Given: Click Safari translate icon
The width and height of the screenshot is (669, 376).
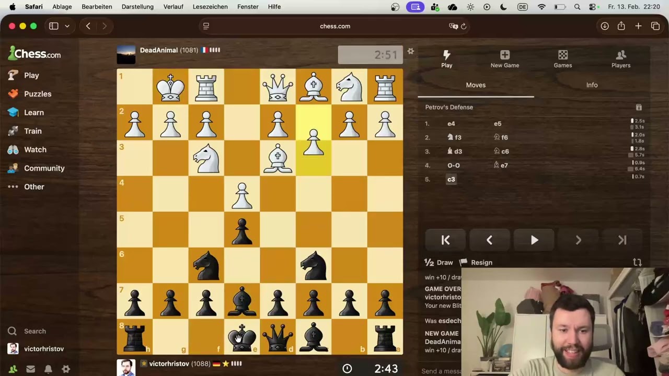Looking at the screenshot, I should (453, 26).
